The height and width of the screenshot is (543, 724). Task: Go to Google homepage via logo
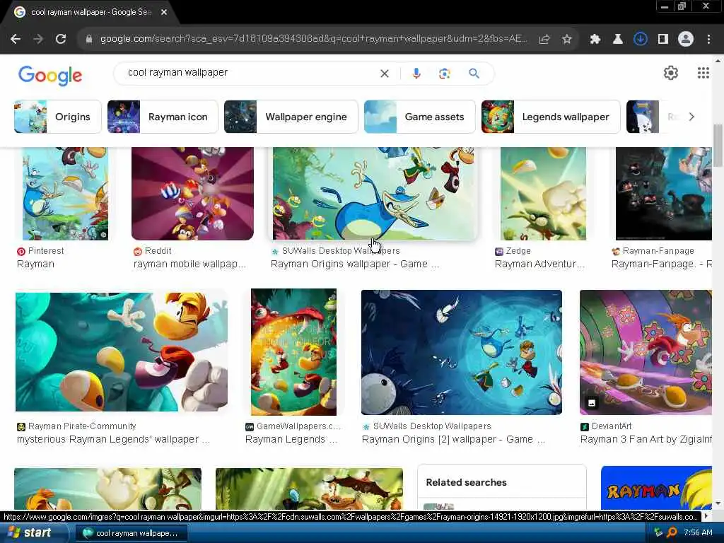(x=50, y=75)
